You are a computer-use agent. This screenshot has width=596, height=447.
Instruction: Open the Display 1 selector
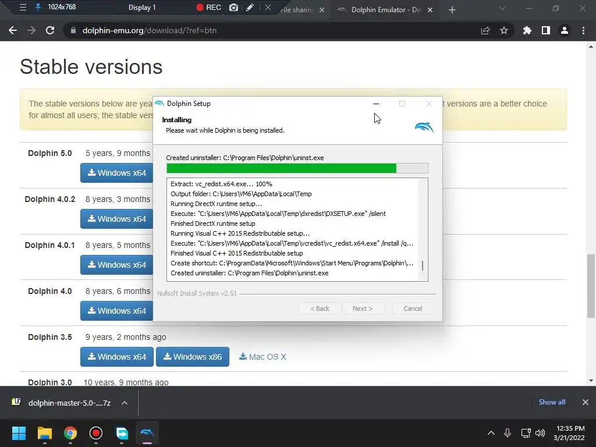coord(142,7)
